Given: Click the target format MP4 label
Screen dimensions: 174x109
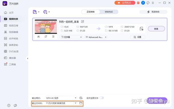Looking at the screenshot, I should [x=111, y=27].
